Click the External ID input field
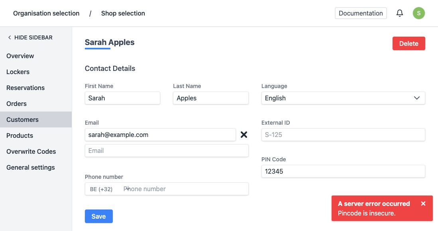 point(343,135)
